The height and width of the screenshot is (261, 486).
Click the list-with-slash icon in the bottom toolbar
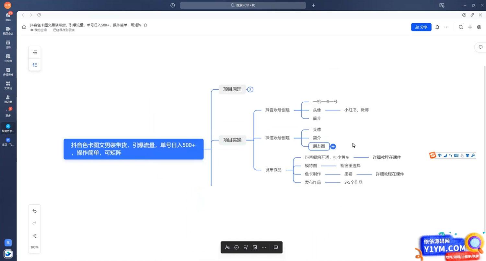click(x=246, y=247)
